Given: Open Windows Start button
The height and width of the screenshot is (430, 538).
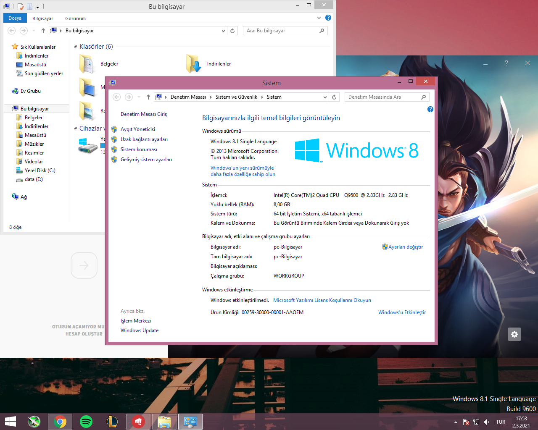Looking at the screenshot, I should (x=10, y=422).
